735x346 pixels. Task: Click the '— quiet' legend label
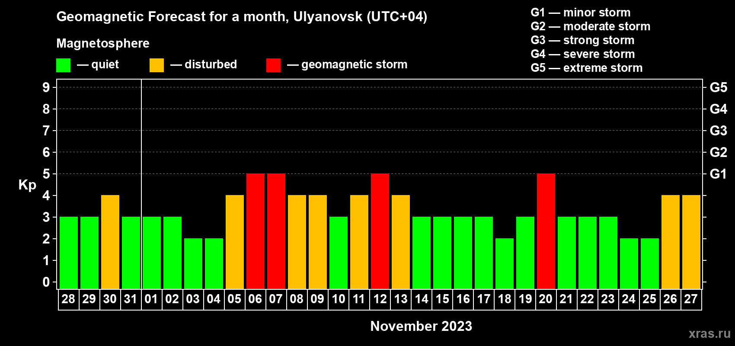tap(98, 65)
